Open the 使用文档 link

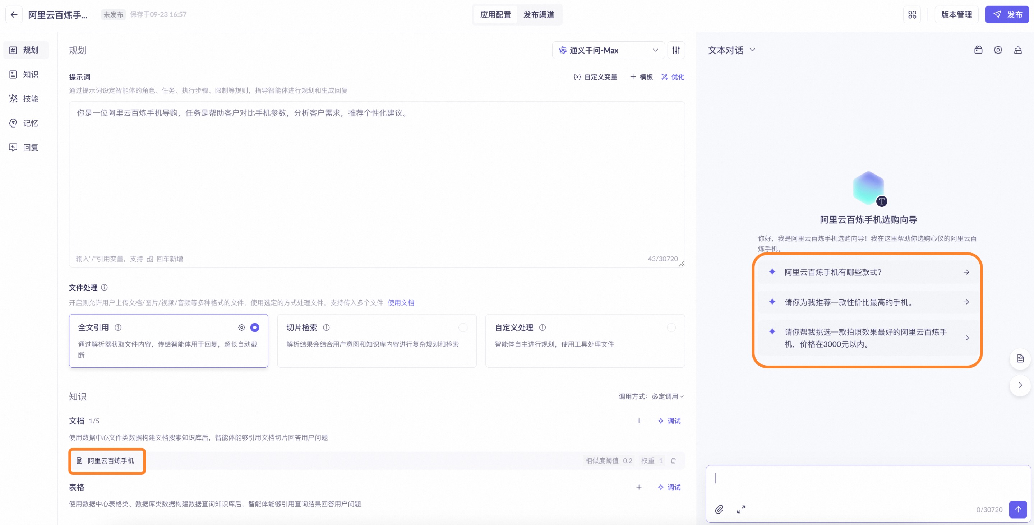(x=401, y=302)
